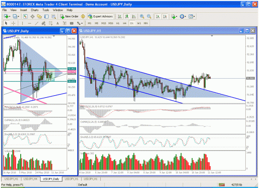Click the 92.062 price label on Daily chart

pyautogui.click(x=72, y=69)
